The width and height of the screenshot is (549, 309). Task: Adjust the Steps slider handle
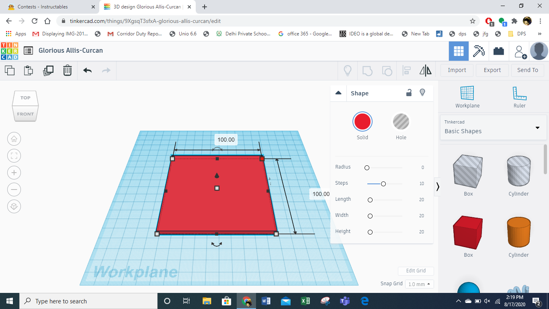pyautogui.click(x=383, y=184)
